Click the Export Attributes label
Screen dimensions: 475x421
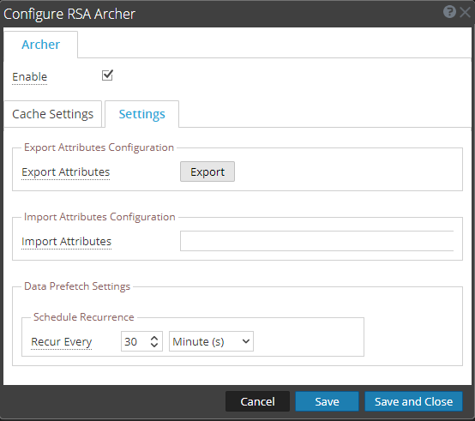(x=66, y=172)
